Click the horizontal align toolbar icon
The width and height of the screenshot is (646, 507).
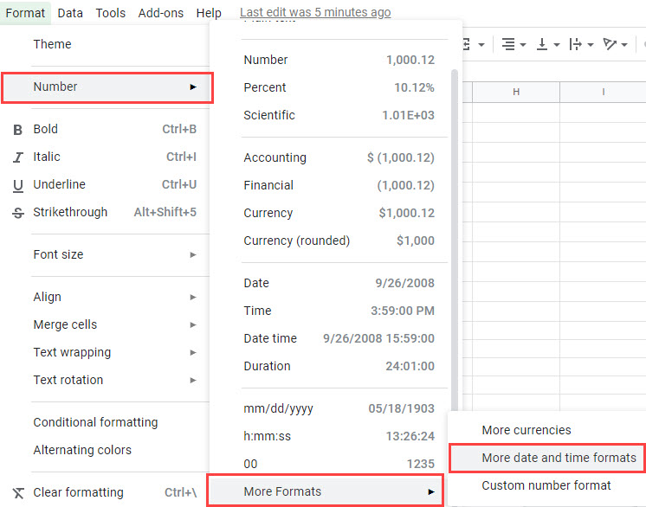(x=508, y=44)
